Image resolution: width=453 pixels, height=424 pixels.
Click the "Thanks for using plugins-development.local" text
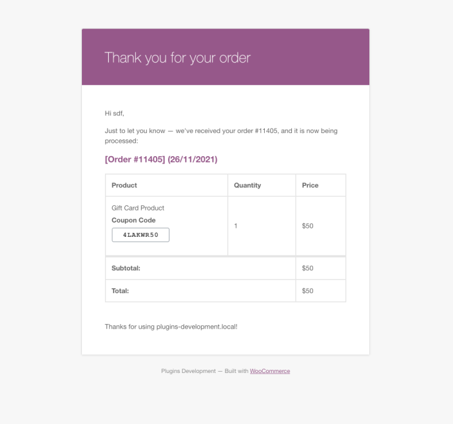171,327
